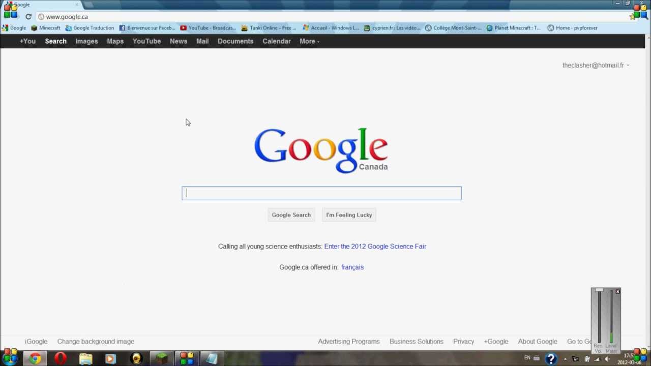This screenshot has width=651, height=366.
Task: Open the About Google footer link
Action: (x=538, y=342)
